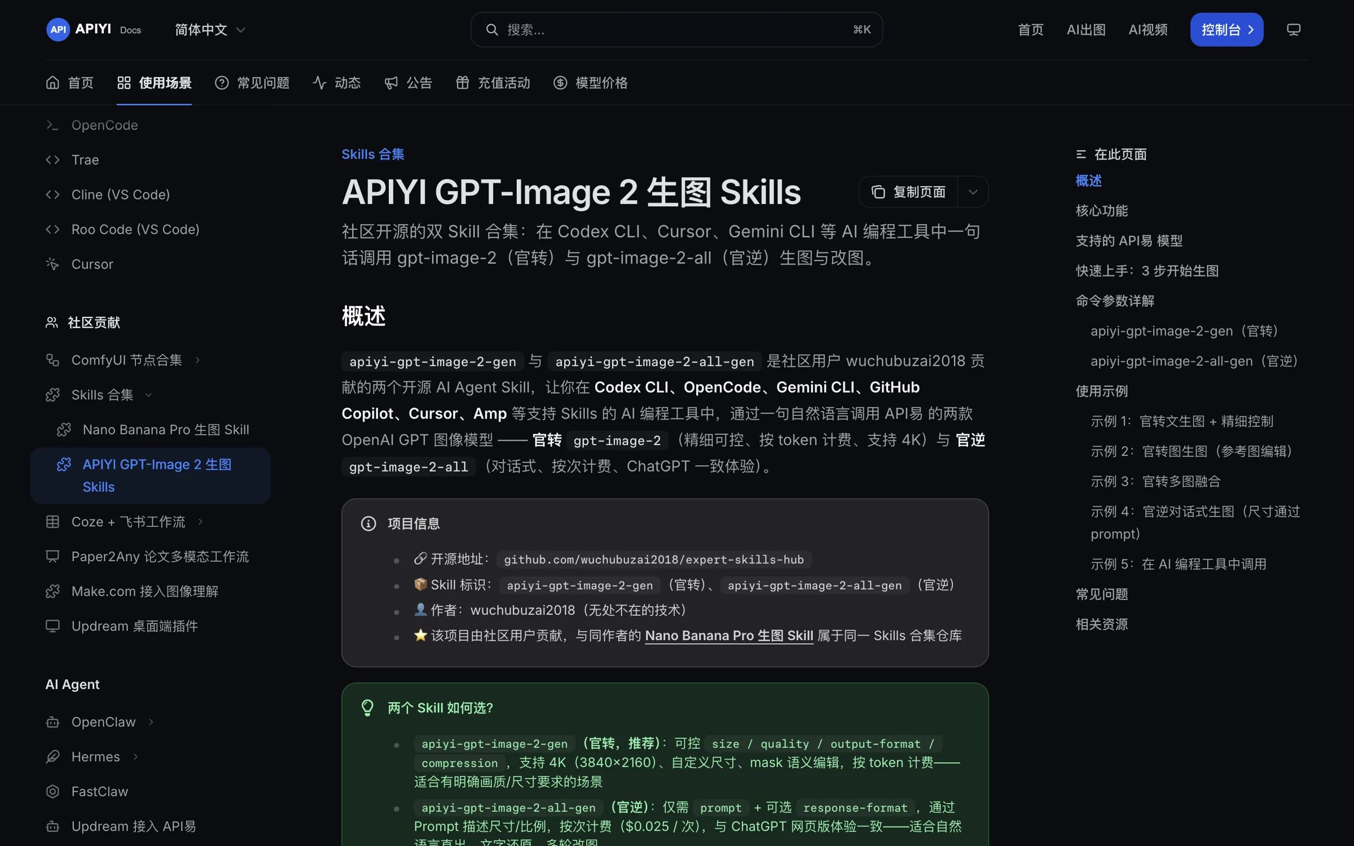Click the terminal icon next to OpenCode

[x=52, y=125]
